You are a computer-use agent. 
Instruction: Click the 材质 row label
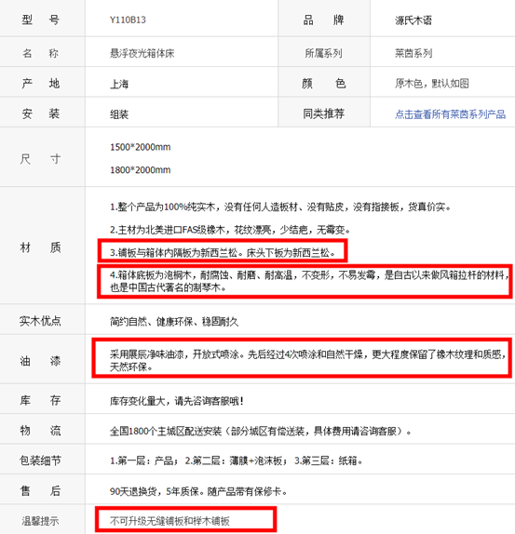[x=41, y=247]
